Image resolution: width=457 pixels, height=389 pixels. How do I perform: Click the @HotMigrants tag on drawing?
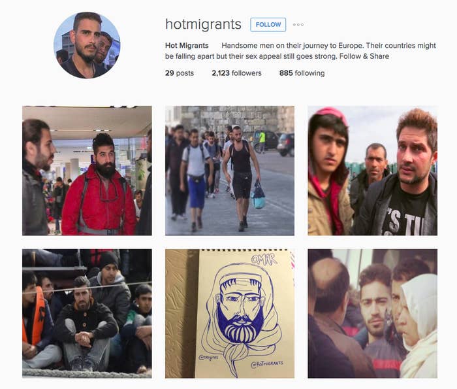tap(266, 364)
